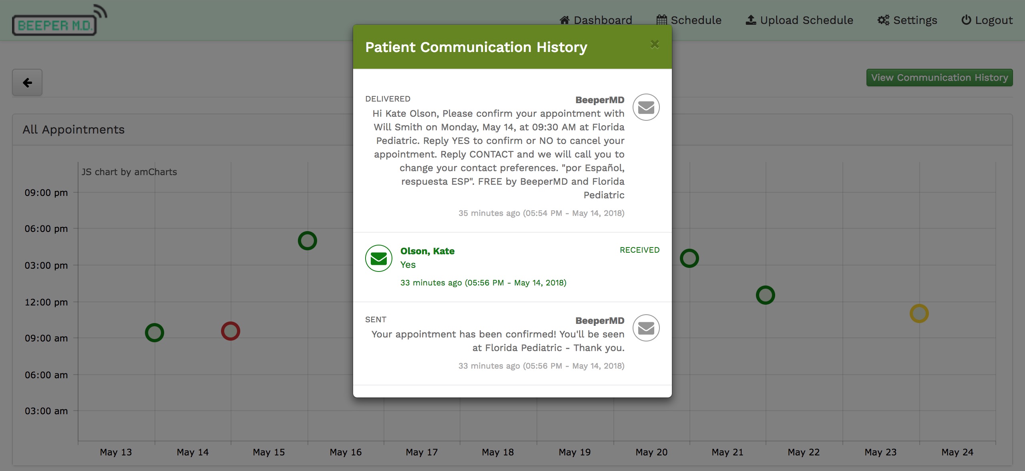This screenshot has height=471, width=1025.
Task: Click the green appointment circle on May 15
Action: click(307, 241)
